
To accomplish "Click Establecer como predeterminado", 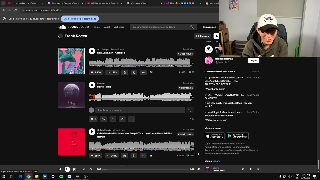I will (80, 19).
